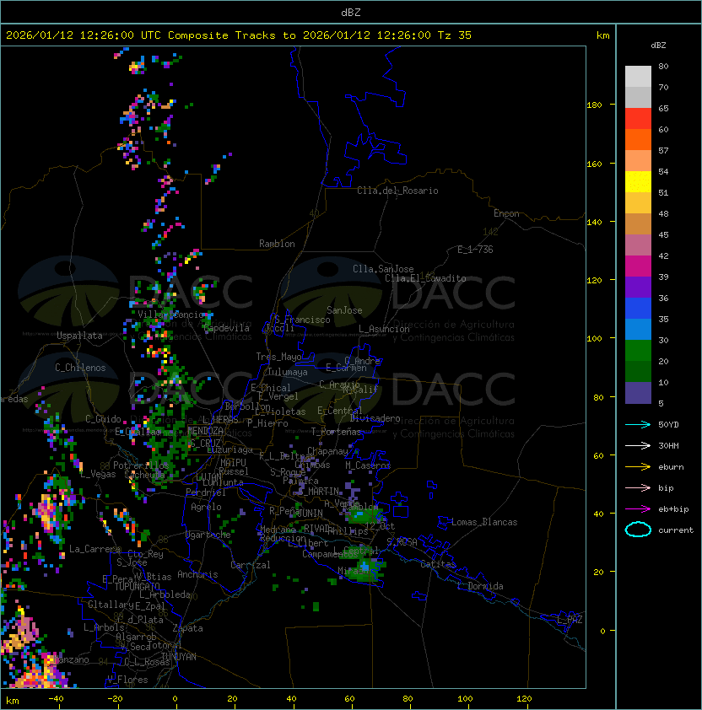
Task: Click the 'Tz 35' threshold value in header
Action: [x=455, y=35]
